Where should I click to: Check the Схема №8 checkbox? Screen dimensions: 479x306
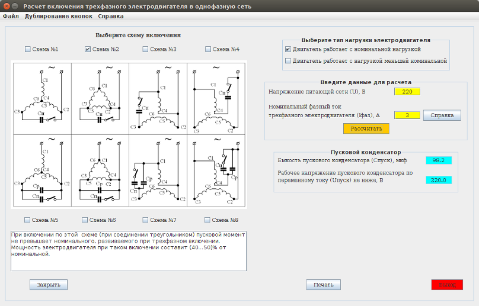click(x=208, y=220)
